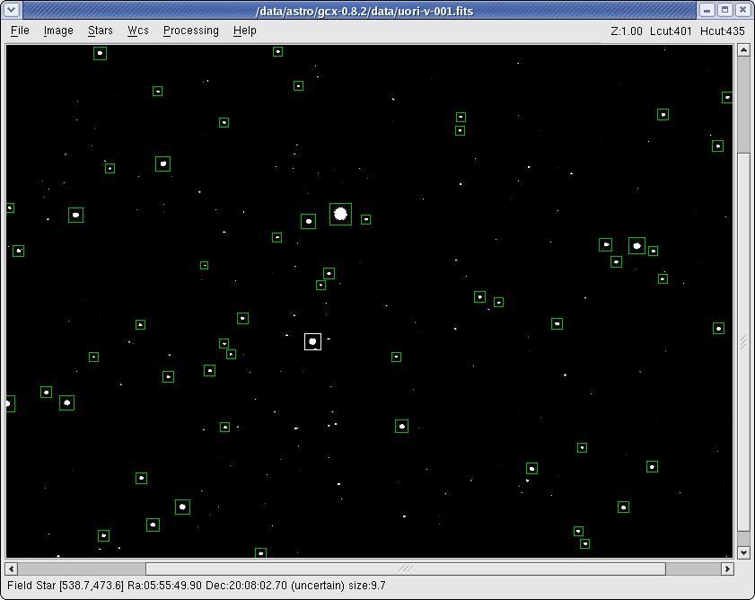Close the uori-v-001.fits window
The width and height of the screenshot is (755, 600).
pyautogui.click(x=742, y=11)
